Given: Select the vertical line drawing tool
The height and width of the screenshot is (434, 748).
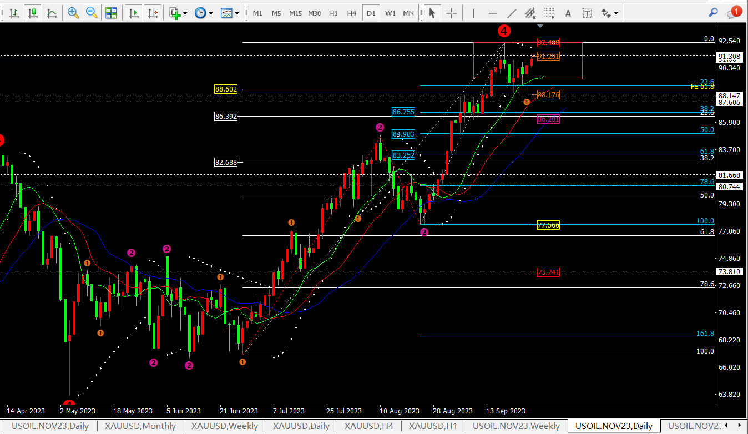Looking at the screenshot, I should point(473,13).
